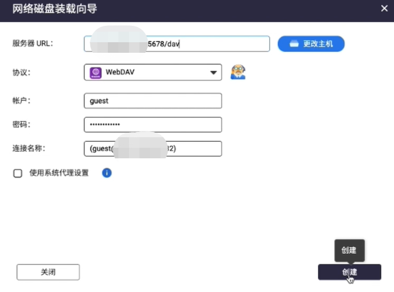The width and height of the screenshot is (394, 292).
Task: Click the 使用系统代理设置 label text
Action: (x=59, y=173)
